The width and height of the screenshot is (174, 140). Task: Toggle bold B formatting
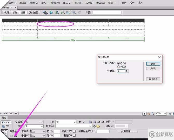[80, 122]
